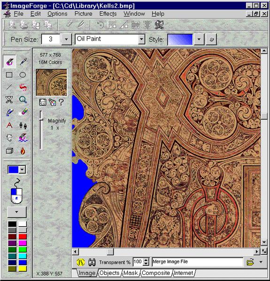Click the second pencil icon in toolbar
The height and width of the screenshot is (281, 270).
[81, 24]
